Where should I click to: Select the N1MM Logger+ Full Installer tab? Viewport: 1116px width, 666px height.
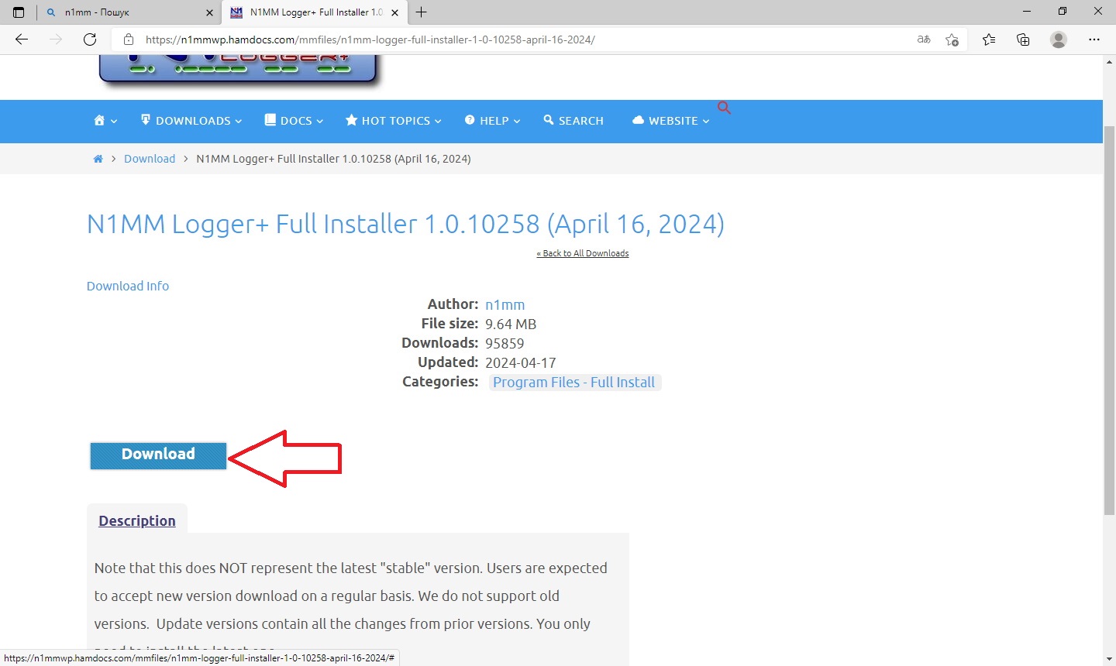(x=315, y=12)
